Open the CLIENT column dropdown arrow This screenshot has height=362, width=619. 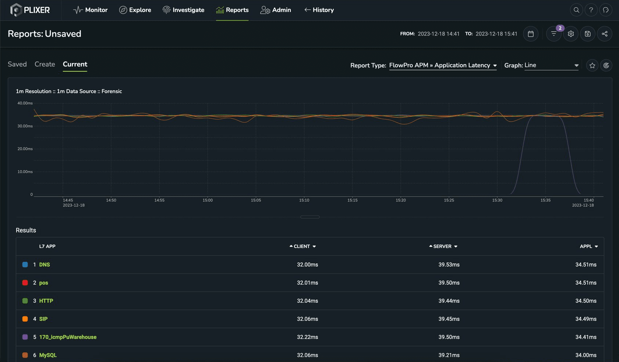314,247
